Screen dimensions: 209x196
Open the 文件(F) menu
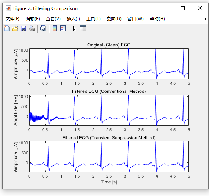[12, 19]
